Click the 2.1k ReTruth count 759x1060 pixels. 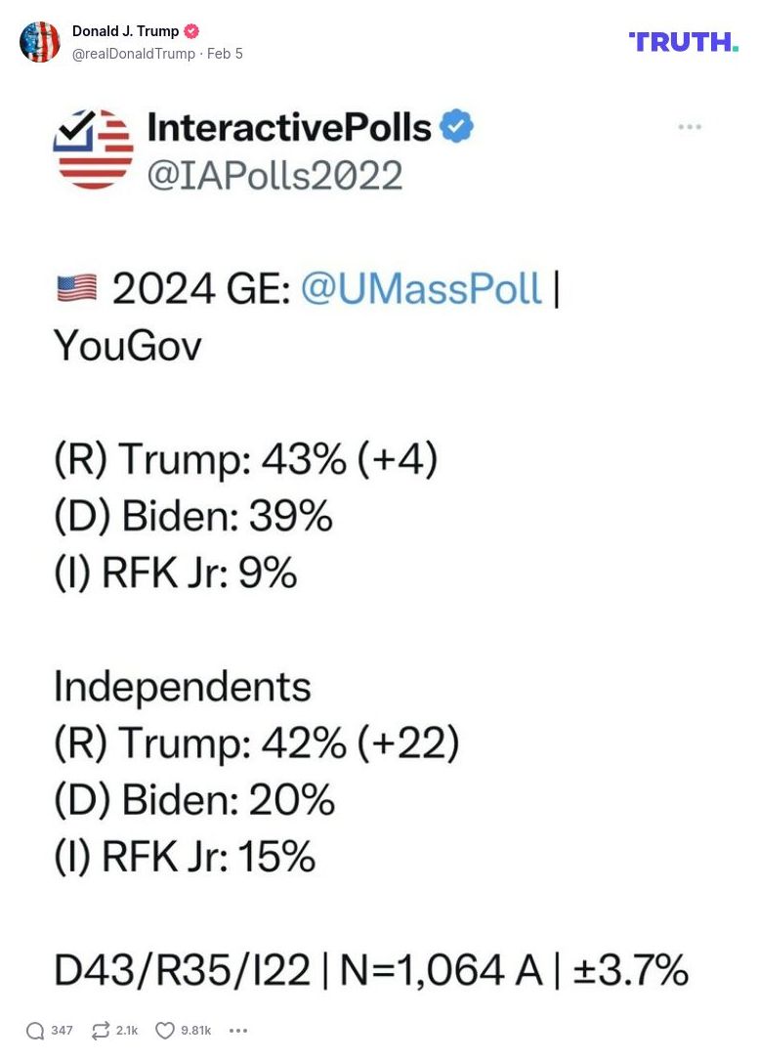(124, 1030)
